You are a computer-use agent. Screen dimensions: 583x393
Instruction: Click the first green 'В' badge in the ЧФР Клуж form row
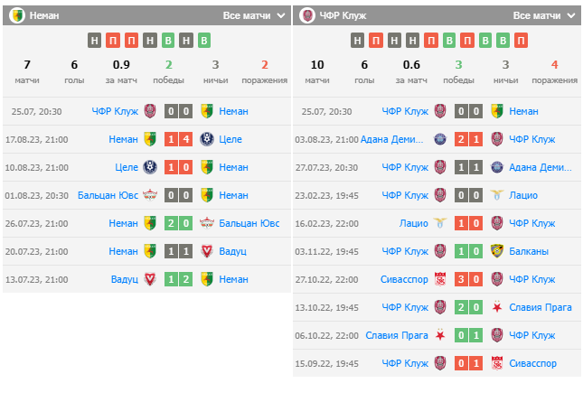[x=449, y=40]
